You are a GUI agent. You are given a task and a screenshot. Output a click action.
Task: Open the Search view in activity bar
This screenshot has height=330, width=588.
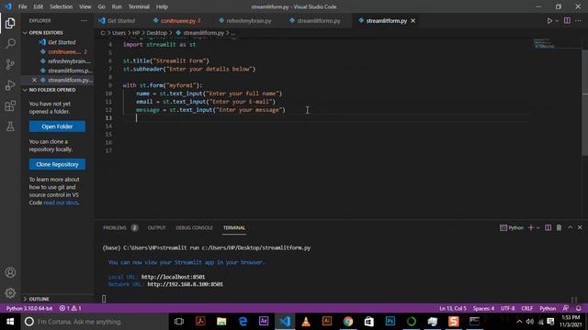pyautogui.click(x=10, y=44)
